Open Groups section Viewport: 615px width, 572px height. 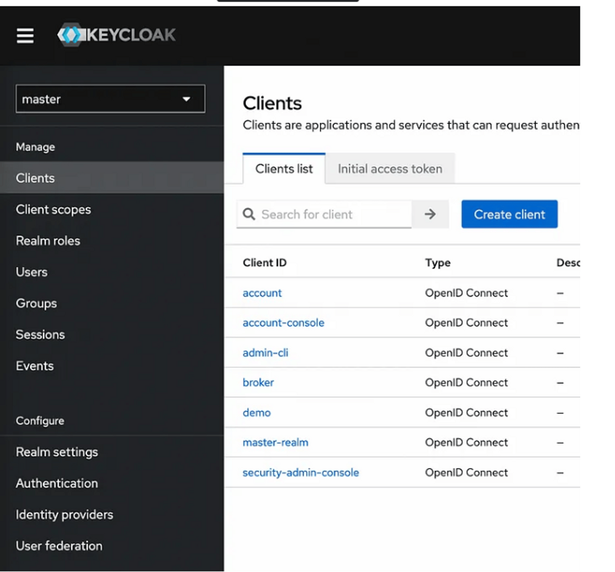pyautogui.click(x=112, y=303)
